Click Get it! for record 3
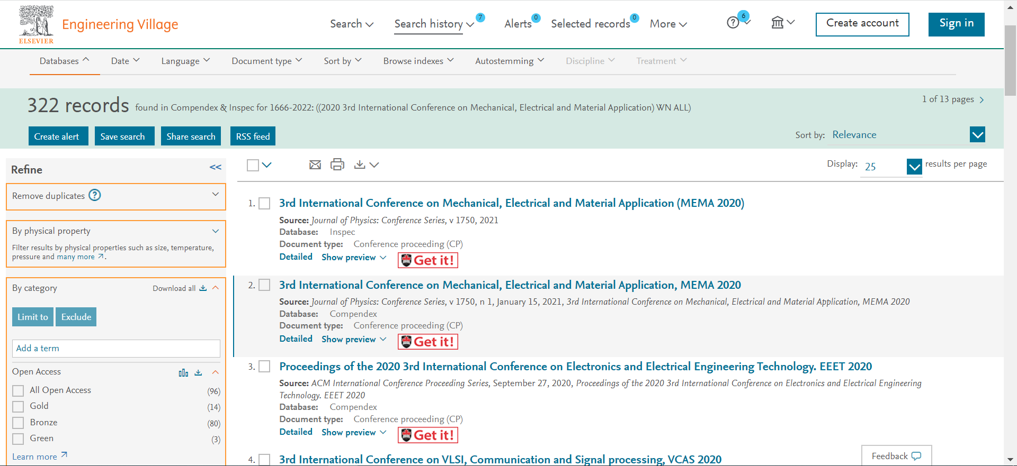 (427, 435)
